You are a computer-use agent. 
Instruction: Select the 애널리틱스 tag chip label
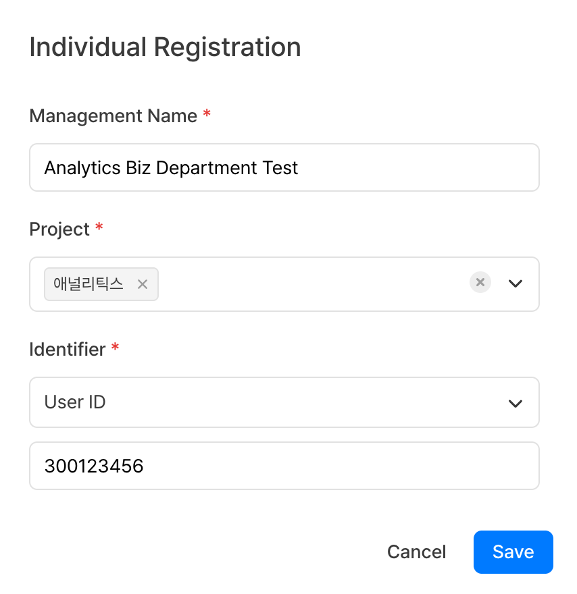coord(89,284)
